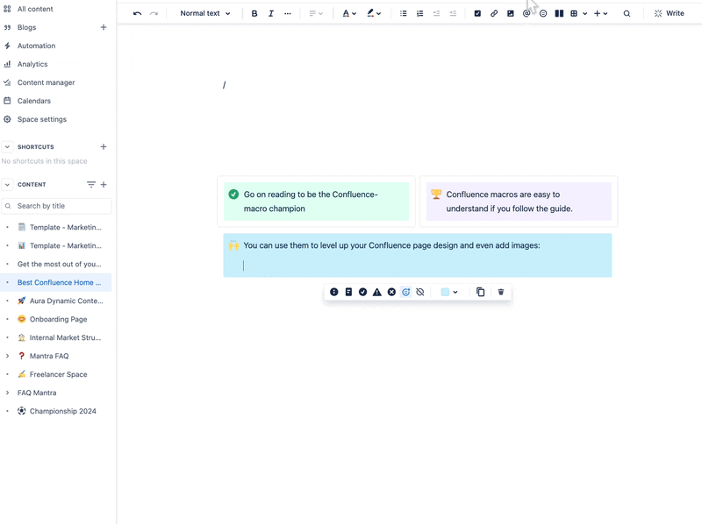Open the emoji picker
702x524 pixels.
(x=543, y=13)
